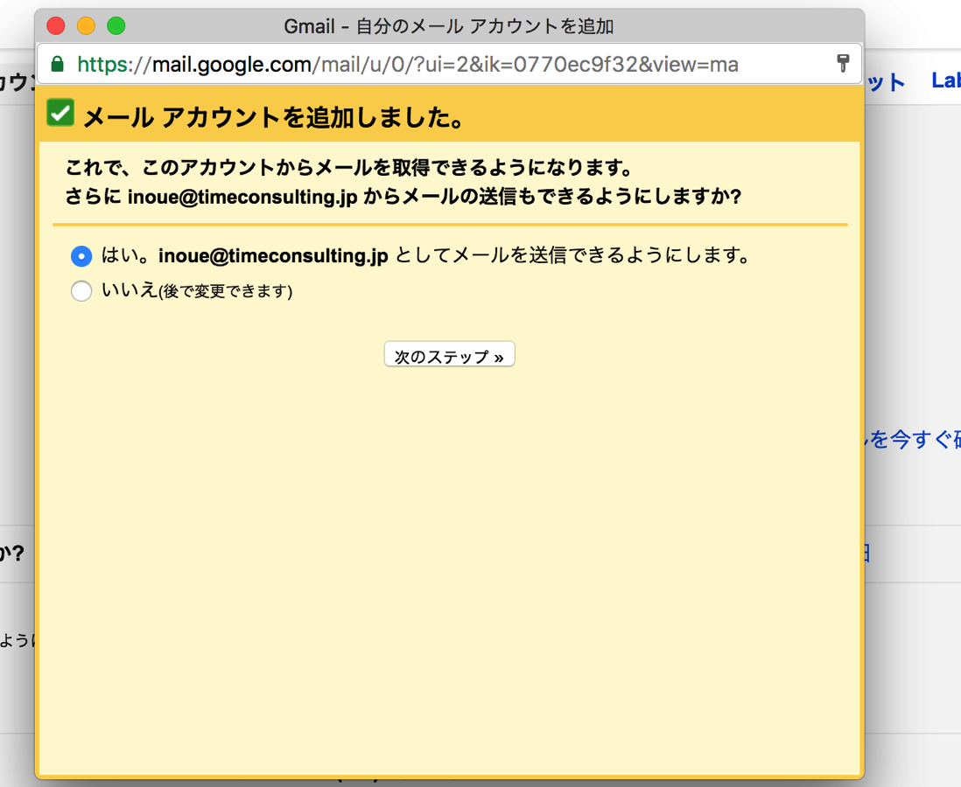Click the green padlock security icon
This screenshot has height=787, width=961.
[x=58, y=64]
